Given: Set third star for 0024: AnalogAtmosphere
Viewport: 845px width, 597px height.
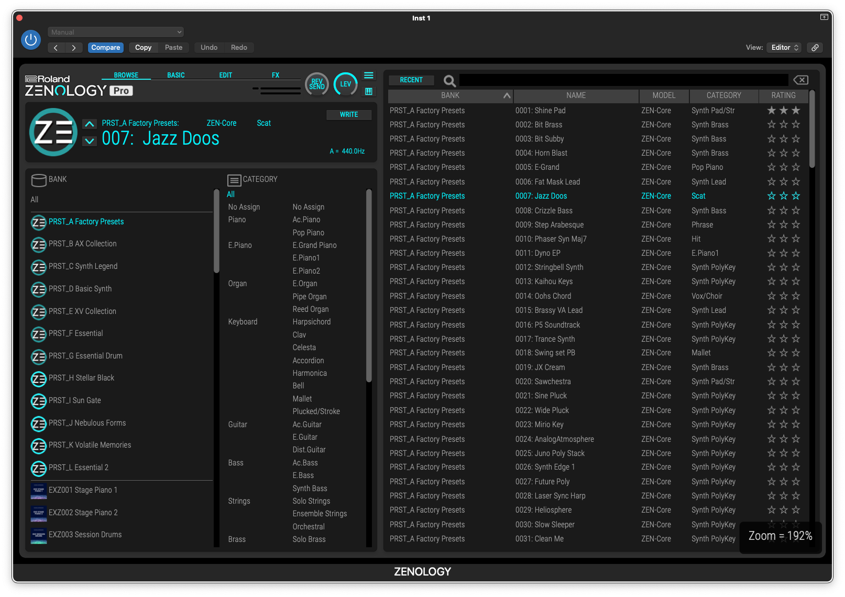Looking at the screenshot, I should pos(796,439).
